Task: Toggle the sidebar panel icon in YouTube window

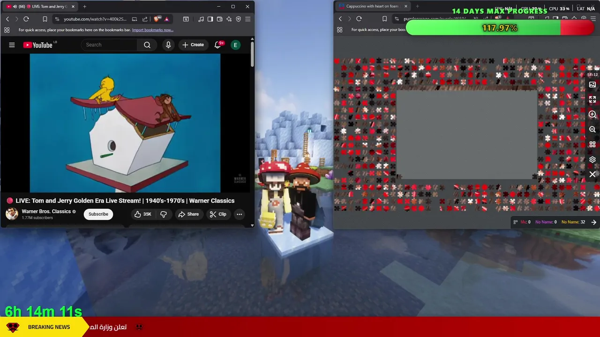Action: (210, 19)
